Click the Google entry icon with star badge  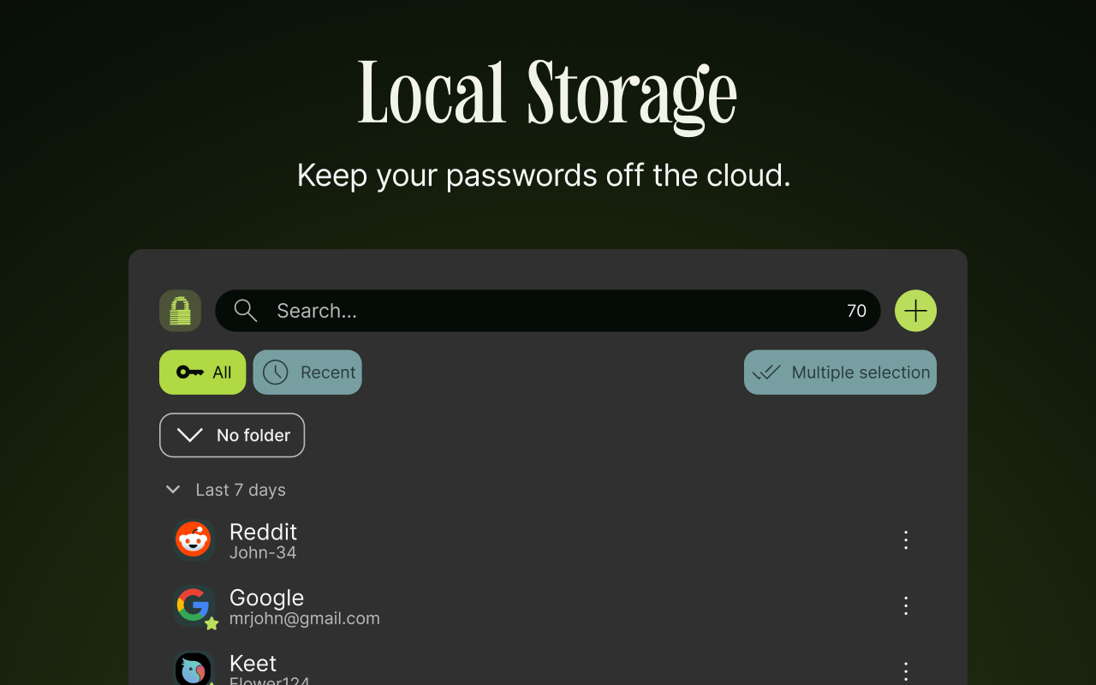pyautogui.click(x=194, y=605)
